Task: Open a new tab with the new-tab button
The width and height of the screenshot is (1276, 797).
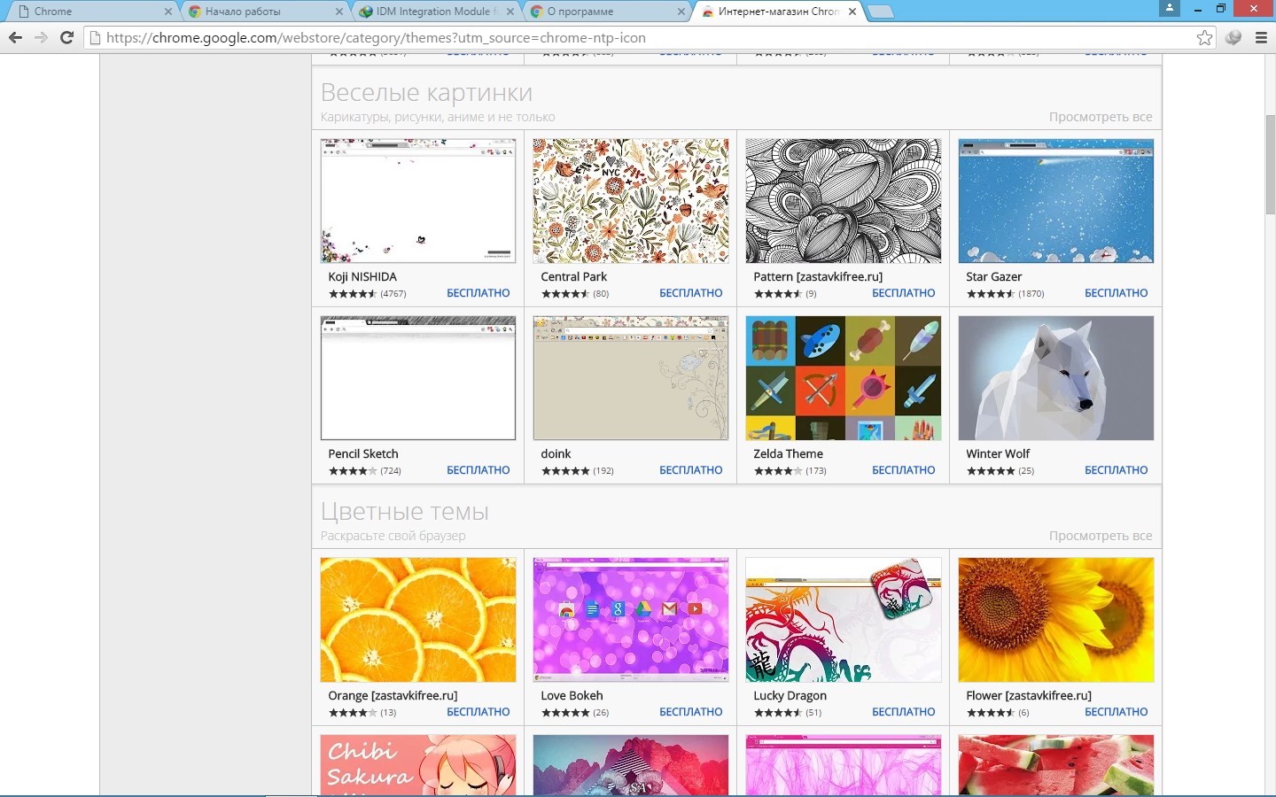Action: point(880,12)
